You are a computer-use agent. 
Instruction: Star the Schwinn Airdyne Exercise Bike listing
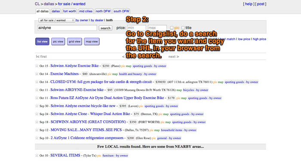pos(37,66)
